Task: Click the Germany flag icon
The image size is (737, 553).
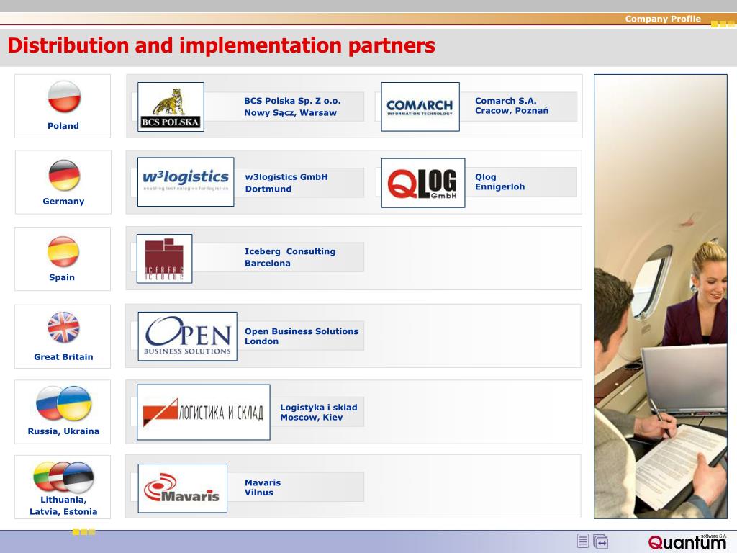Action: coord(64,175)
